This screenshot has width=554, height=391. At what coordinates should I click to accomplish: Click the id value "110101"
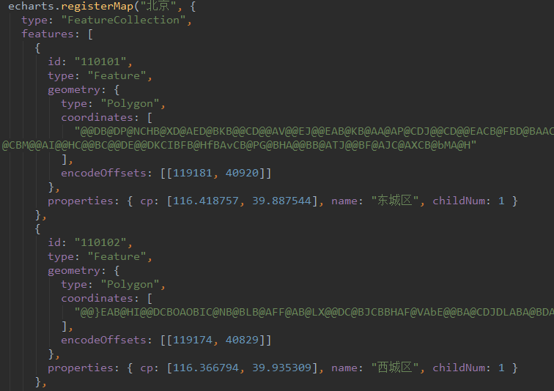click(x=100, y=62)
